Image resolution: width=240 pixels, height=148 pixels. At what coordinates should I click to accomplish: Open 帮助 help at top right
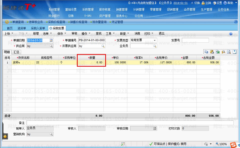pyautogui.click(x=228, y=3)
